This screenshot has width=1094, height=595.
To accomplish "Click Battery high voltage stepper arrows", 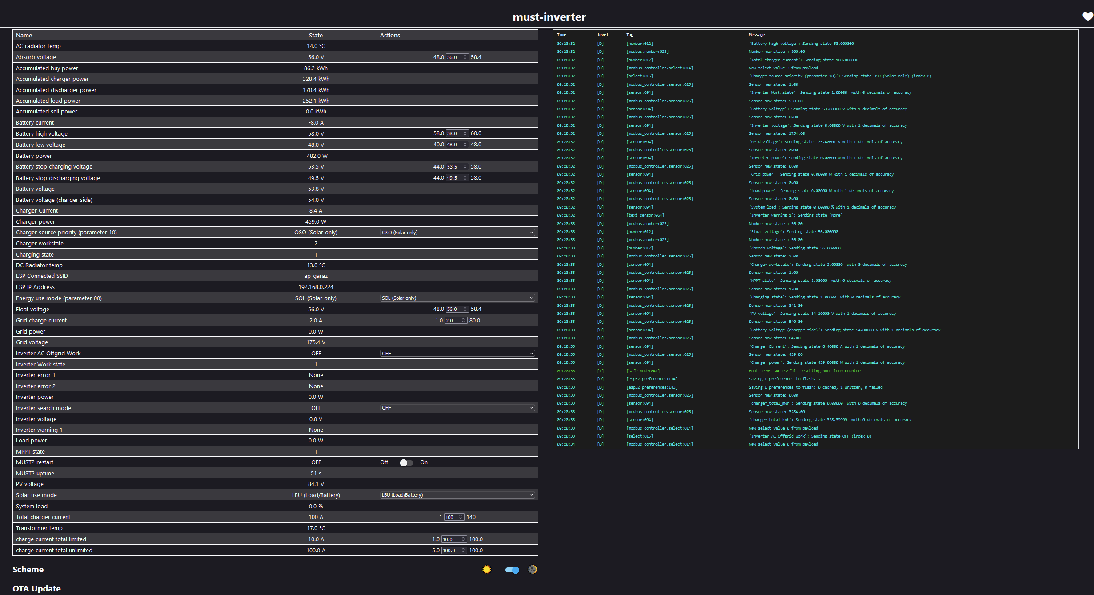I will 465,133.
